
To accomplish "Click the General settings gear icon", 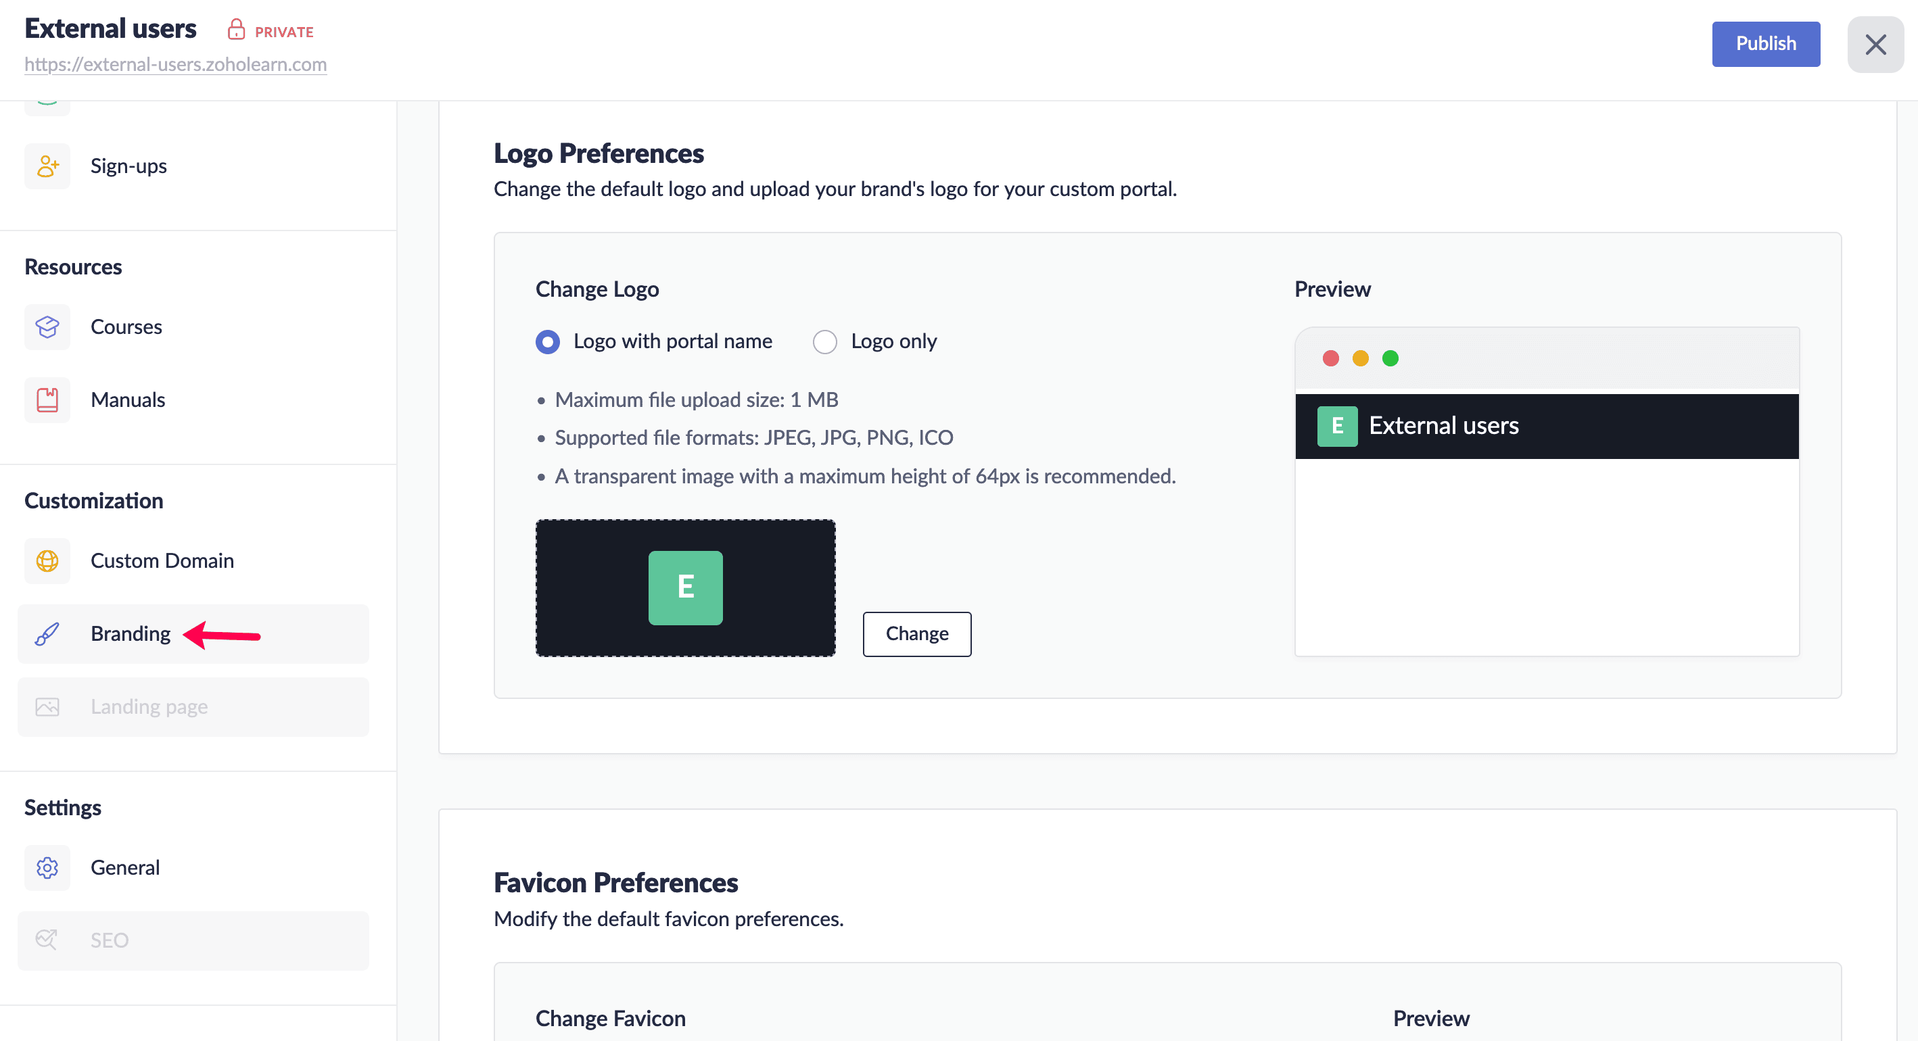I will 47,868.
